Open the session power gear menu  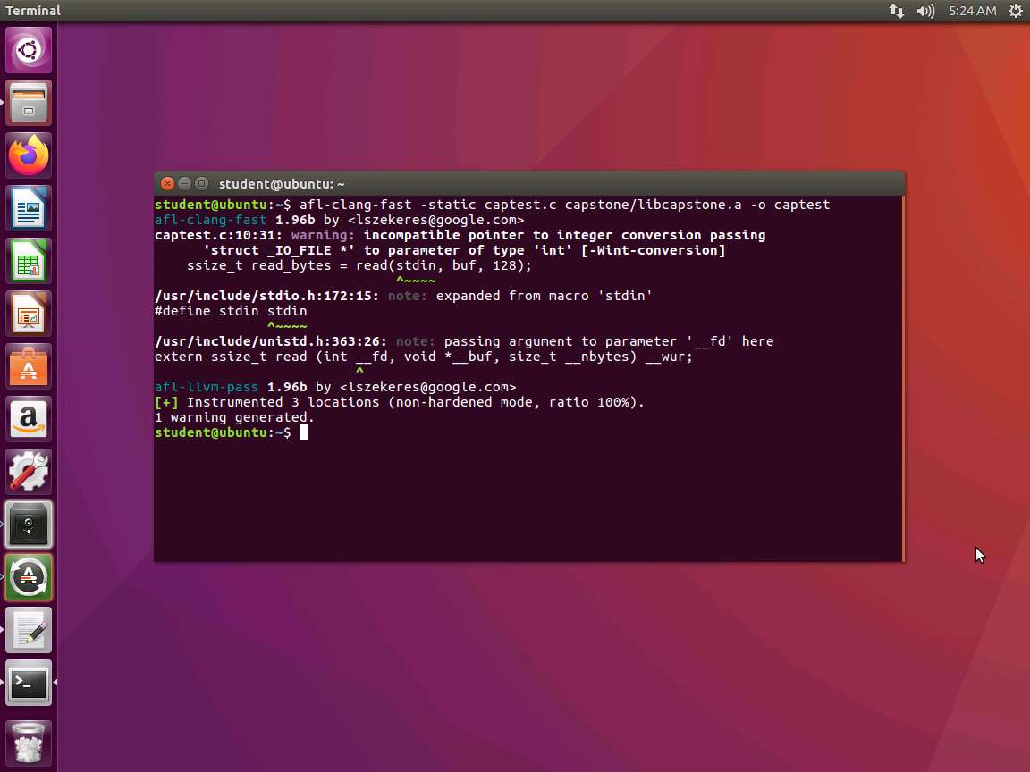tap(1015, 11)
